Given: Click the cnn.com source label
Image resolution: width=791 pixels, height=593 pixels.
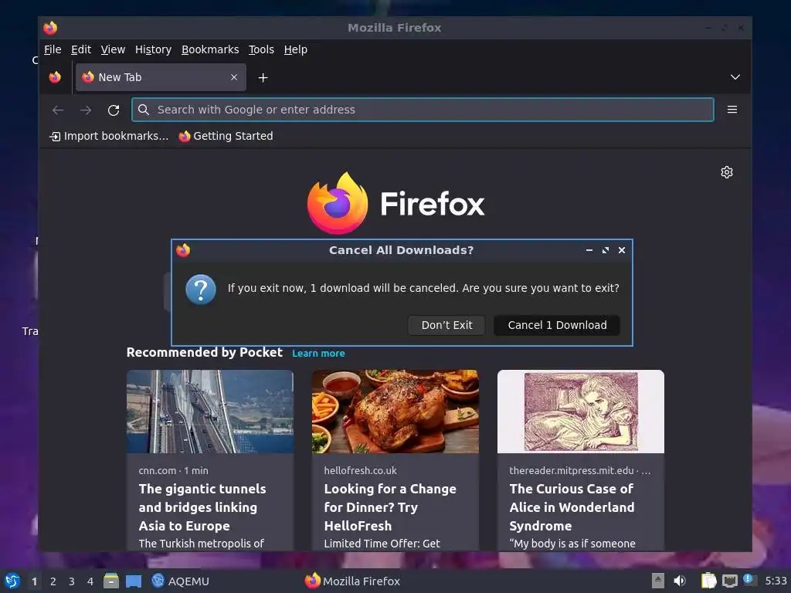Looking at the screenshot, I should tap(173, 470).
